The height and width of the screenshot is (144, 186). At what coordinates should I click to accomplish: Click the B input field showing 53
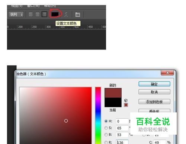pyautogui.click(x=122, y=135)
